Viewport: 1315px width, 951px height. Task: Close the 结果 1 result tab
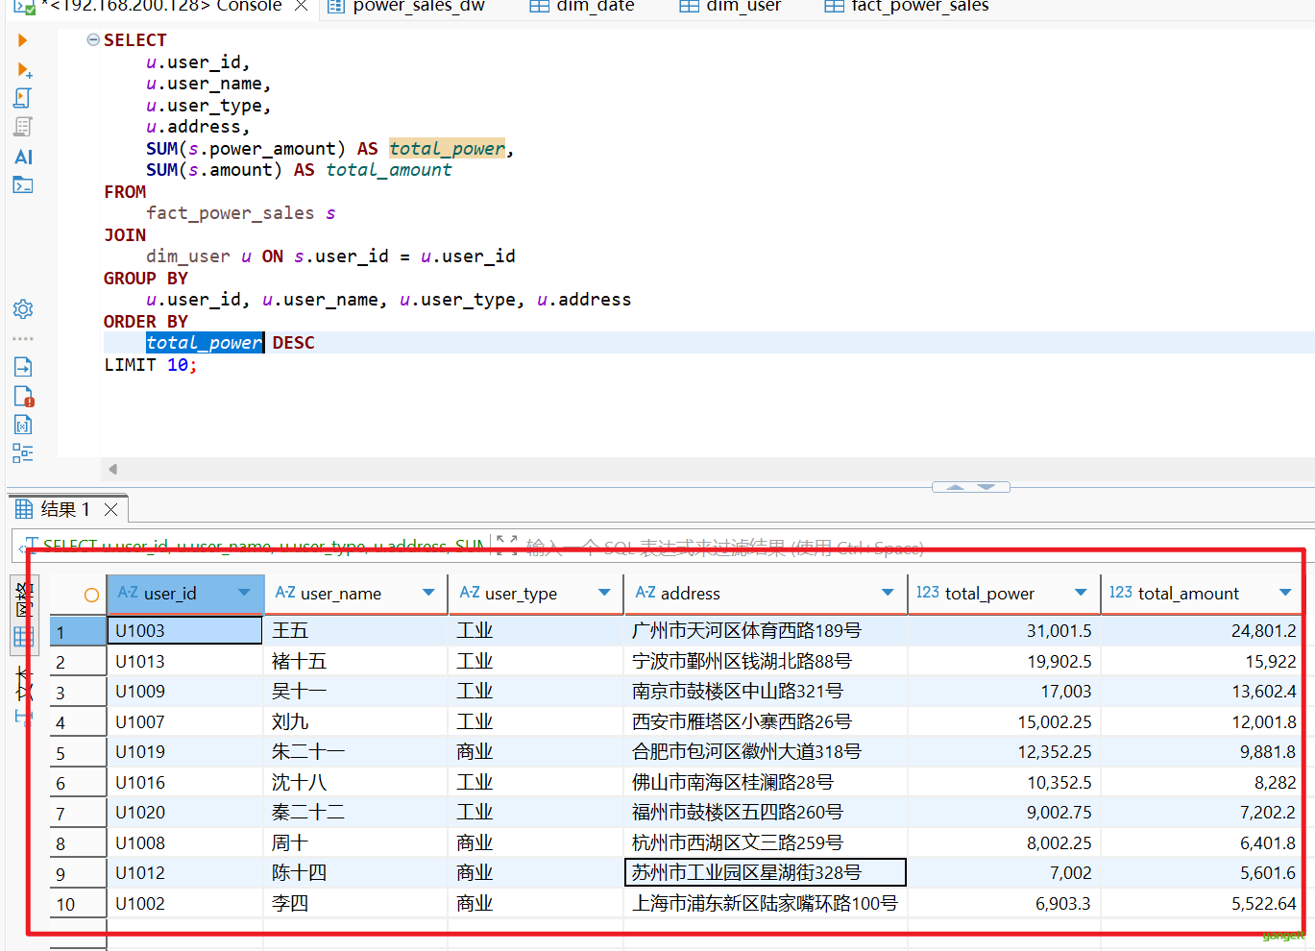pos(111,509)
